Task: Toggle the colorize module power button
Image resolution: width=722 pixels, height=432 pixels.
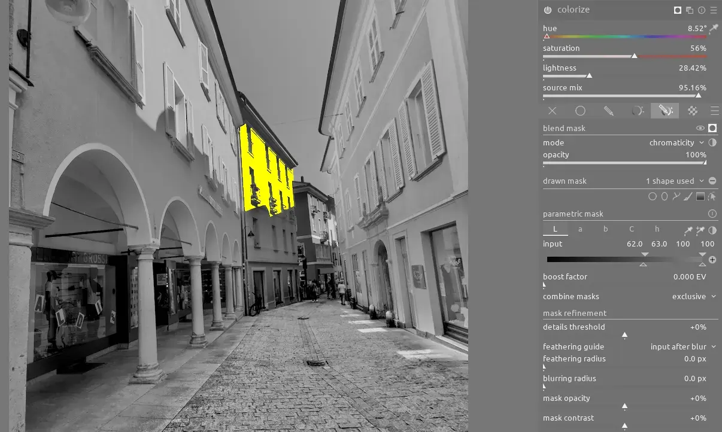Action: (548, 10)
